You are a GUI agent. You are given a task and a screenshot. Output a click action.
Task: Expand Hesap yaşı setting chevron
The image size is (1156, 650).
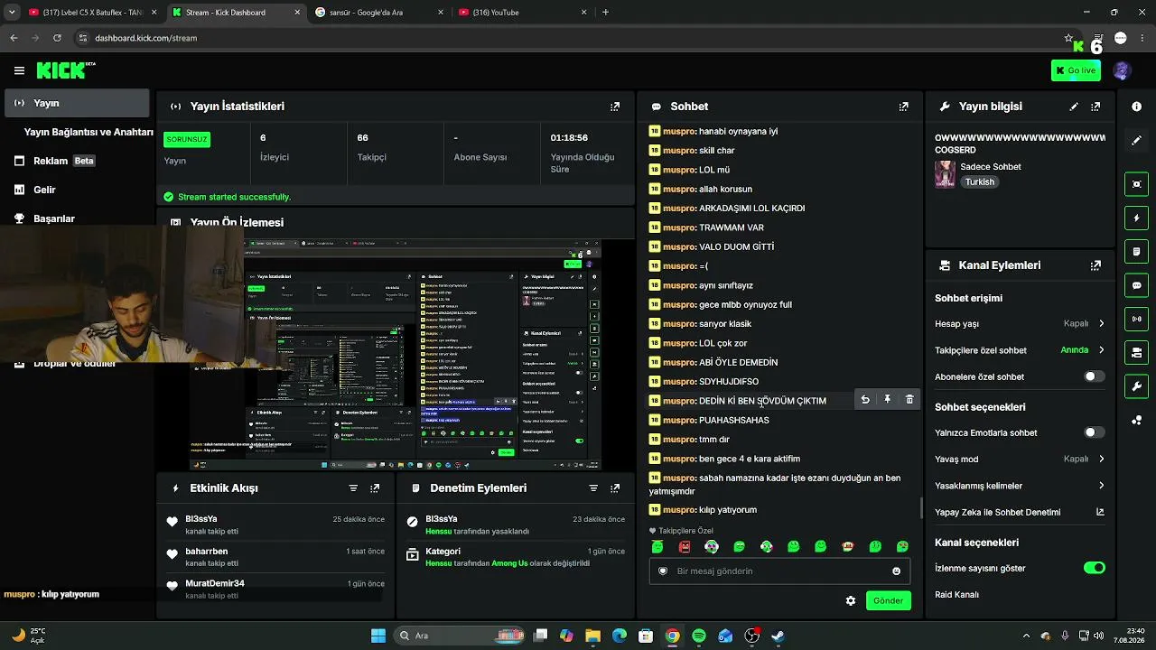click(1101, 323)
